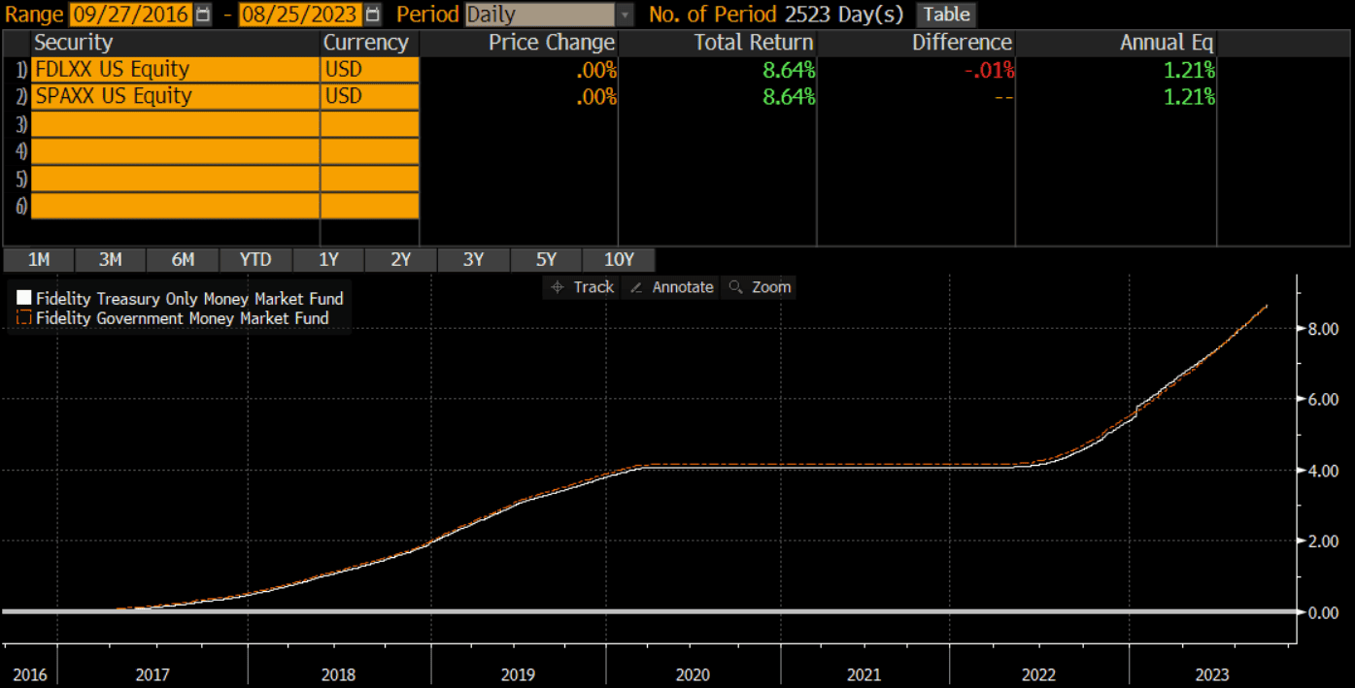The image size is (1355, 688).
Task: Select the 1M time range tab
Action: pos(39,260)
